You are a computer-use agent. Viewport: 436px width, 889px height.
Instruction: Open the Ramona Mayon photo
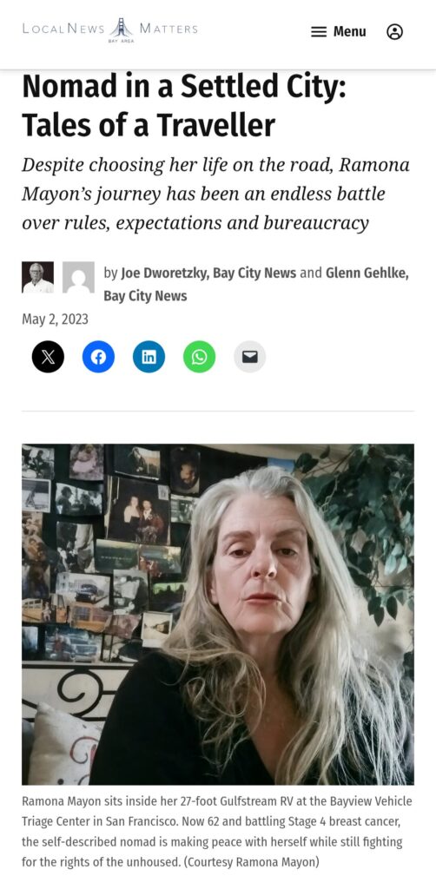[218, 614]
